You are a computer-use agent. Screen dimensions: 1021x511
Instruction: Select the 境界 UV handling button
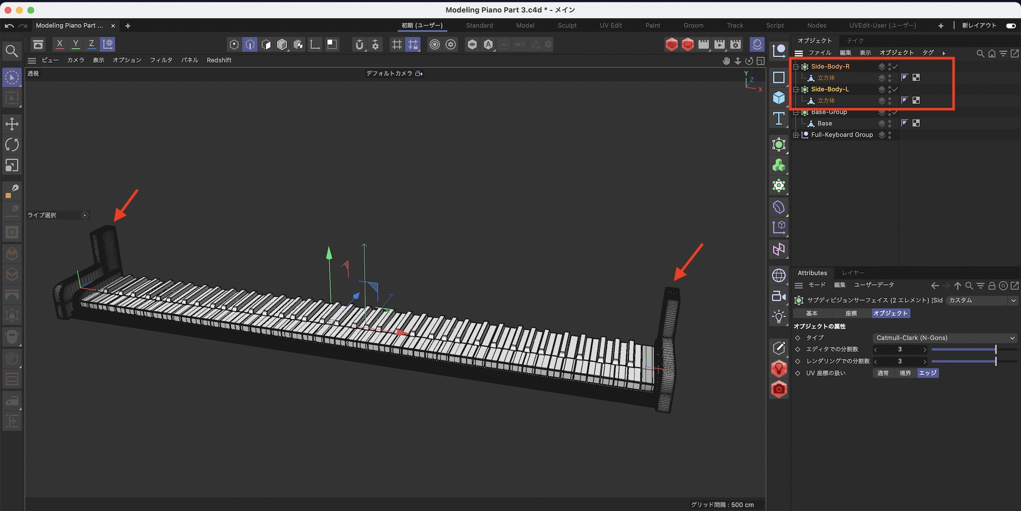[905, 373]
